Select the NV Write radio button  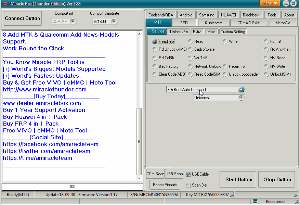tap(266, 66)
